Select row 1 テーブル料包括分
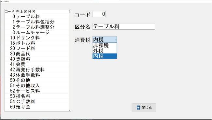The width and height of the screenshot is (212, 120). tap(37, 22)
